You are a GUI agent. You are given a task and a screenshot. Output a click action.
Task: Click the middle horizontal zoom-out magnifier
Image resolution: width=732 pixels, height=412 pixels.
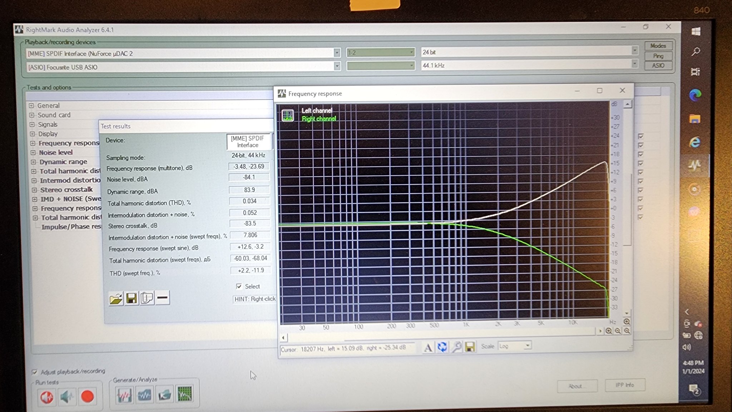[x=618, y=331]
